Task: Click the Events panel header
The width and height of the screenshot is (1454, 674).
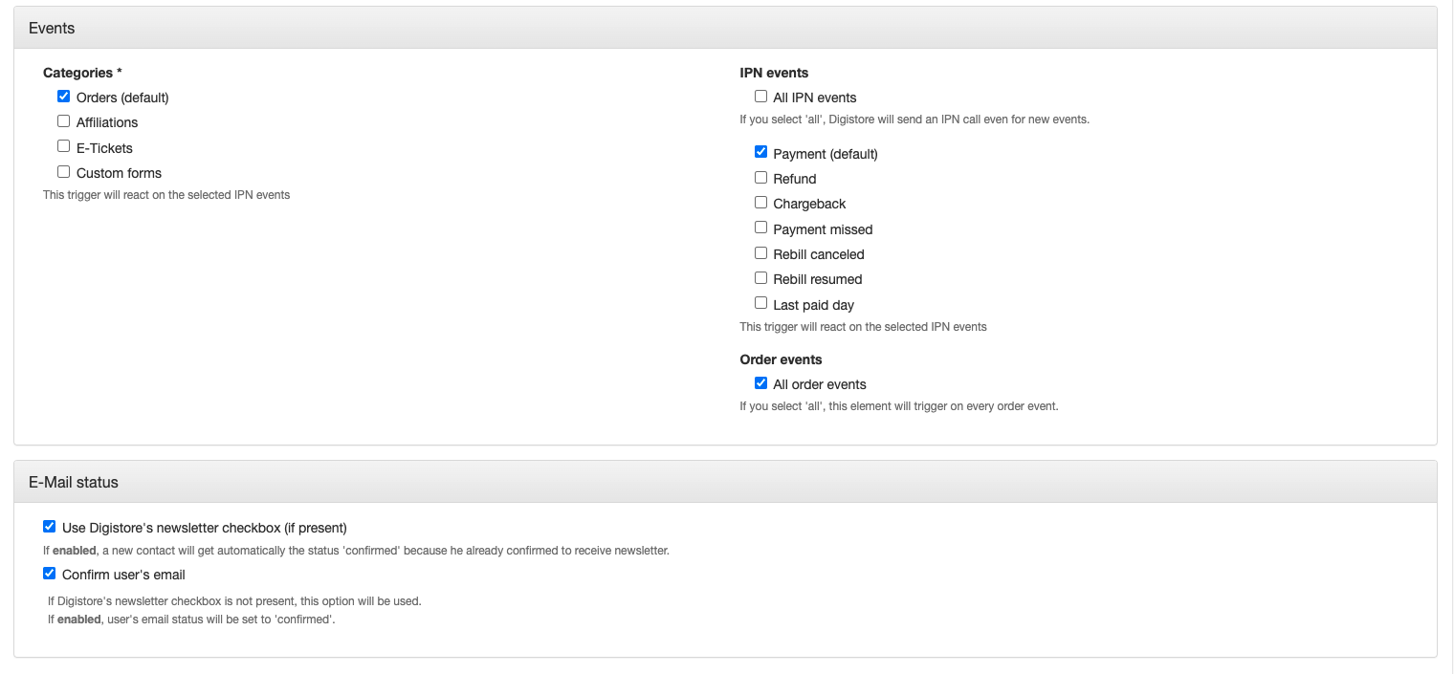Action: 52,29
